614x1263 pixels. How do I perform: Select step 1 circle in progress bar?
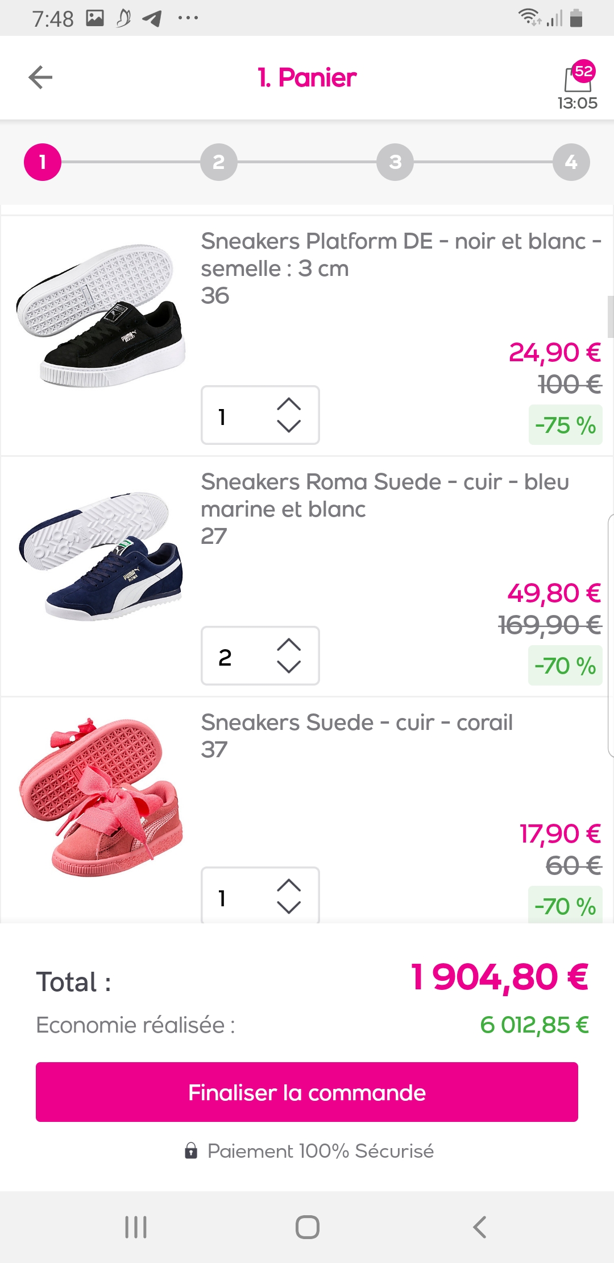(43, 162)
